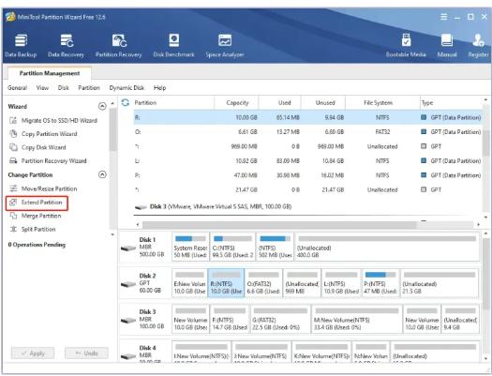Select the Disk 3 header row in the list
The width and height of the screenshot is (492, 376).
pos(307,206)
